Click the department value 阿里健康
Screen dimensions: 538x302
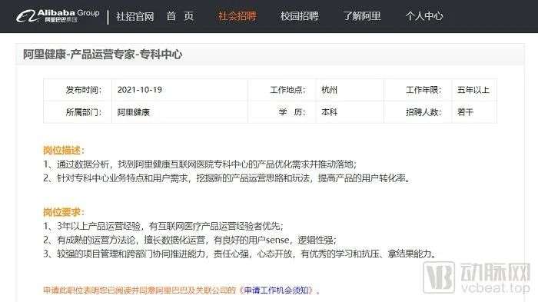point(134,112)
